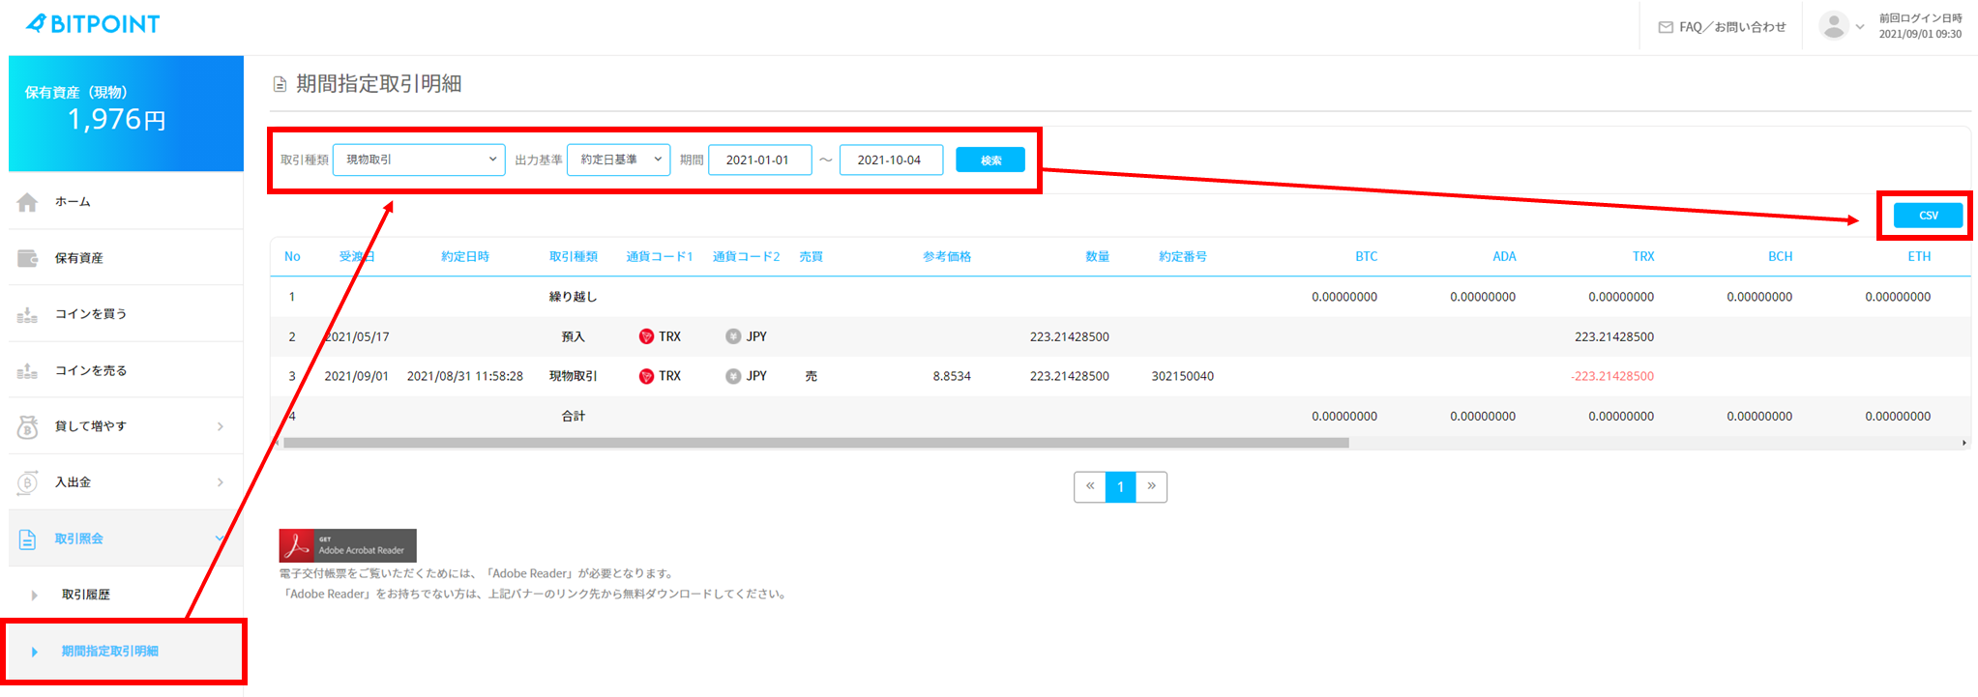
Task: Click the FAQ/お問い合わせ link
Action: pyautogui.click(x=1732, y=27)
